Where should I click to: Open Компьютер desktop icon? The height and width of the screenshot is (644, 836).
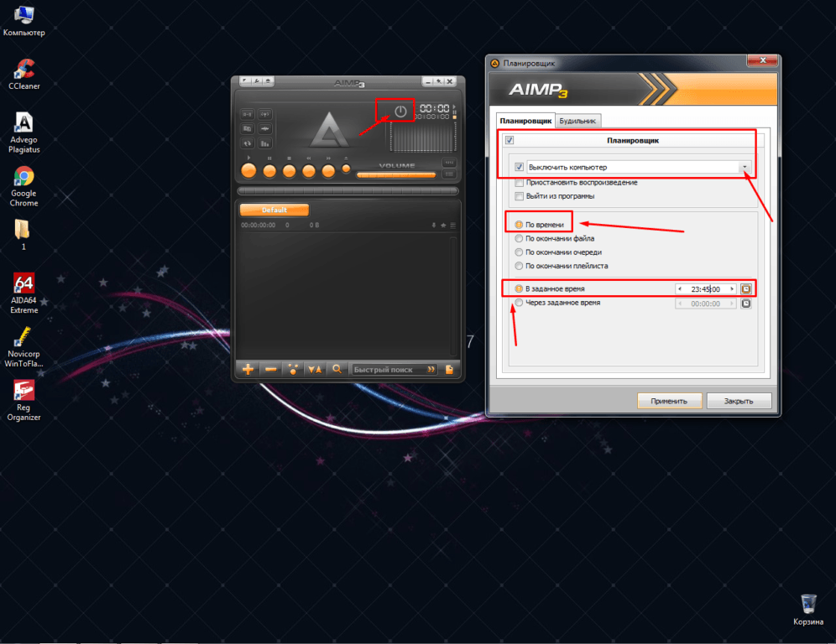click(x=24, y=20)
